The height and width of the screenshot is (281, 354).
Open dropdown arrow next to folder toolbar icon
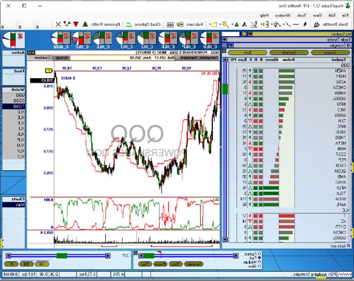[x=210, y=24]
